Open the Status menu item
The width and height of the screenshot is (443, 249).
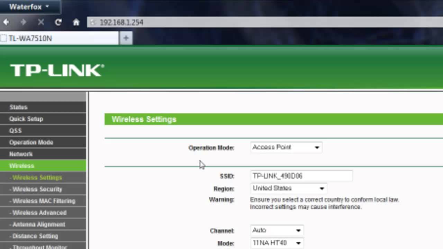click(43, 107)
